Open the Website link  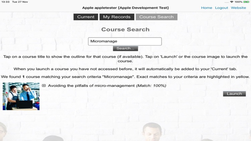pos(238,8)
